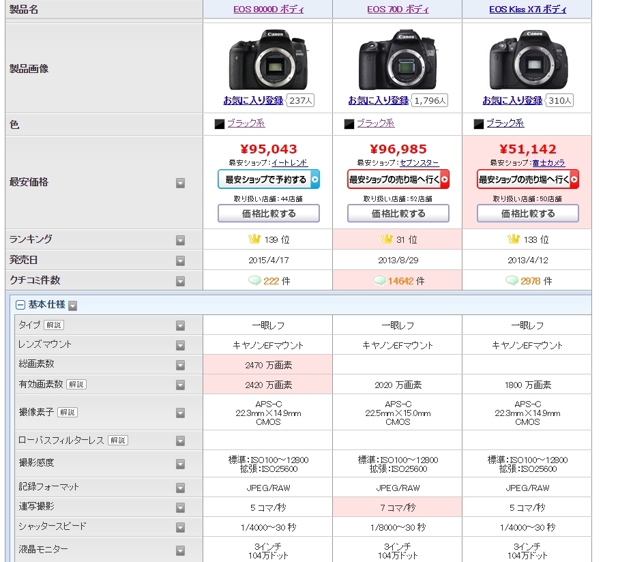Open the dropdown arrow on 最安価格 row

coord(181,183)
